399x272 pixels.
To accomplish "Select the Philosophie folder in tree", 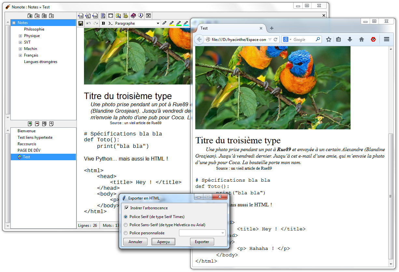I will (x=34, y=29).
